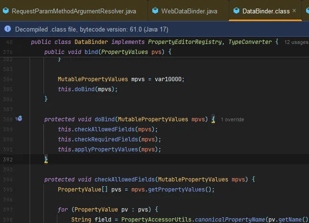309x223 pixels.
Task: Switch to RequestParamMethodArgumentResolver.java tab
Action: 74,11
